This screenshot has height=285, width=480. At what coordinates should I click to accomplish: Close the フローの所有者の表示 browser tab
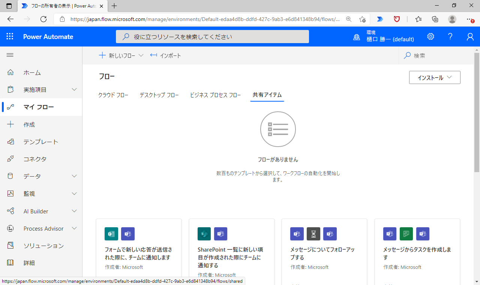101,6
